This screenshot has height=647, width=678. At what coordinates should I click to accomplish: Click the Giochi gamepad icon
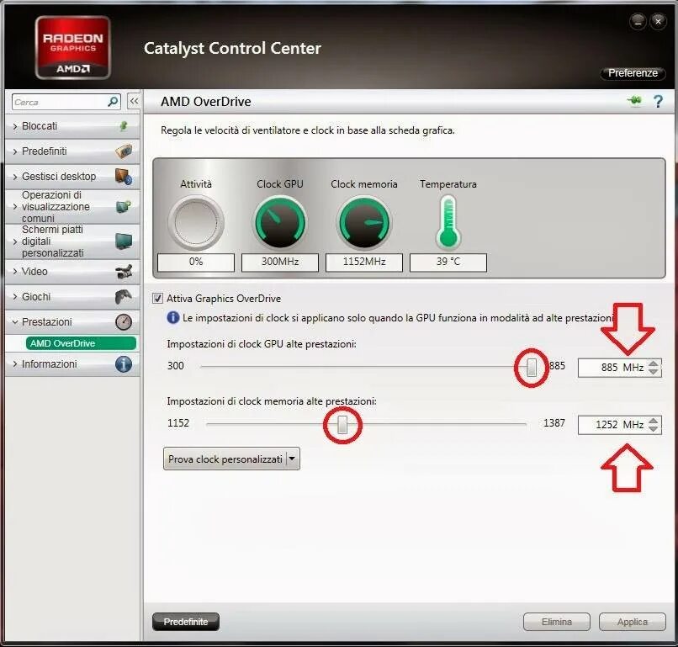click(x=124, y=297)
